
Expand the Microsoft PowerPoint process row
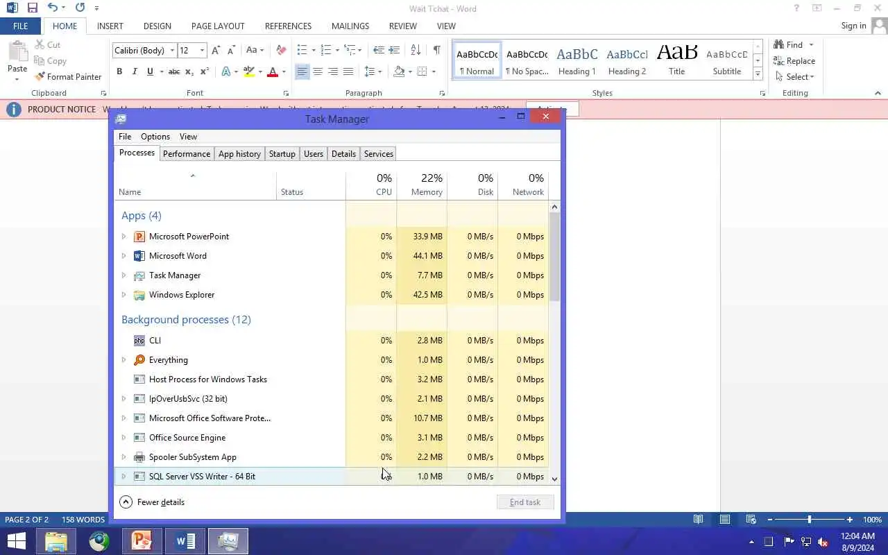click(123, 237)
